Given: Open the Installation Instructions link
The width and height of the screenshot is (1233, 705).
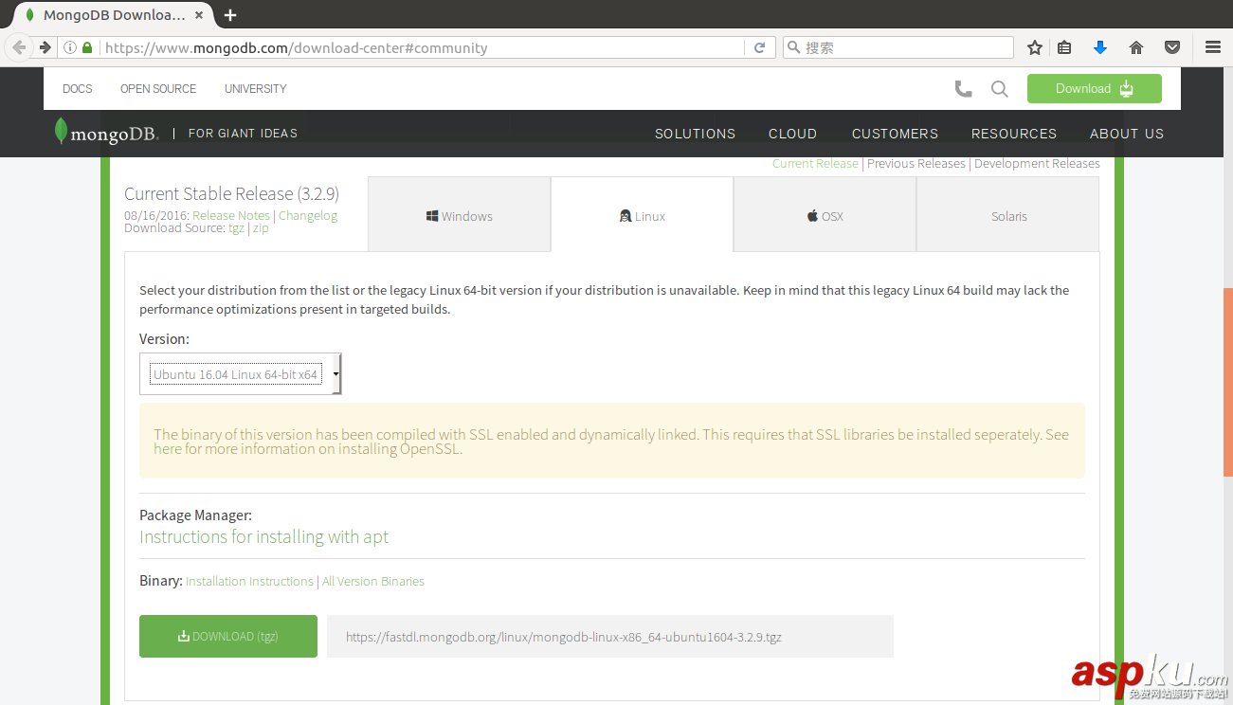Looking at the screenshot, I should point(249,581).
